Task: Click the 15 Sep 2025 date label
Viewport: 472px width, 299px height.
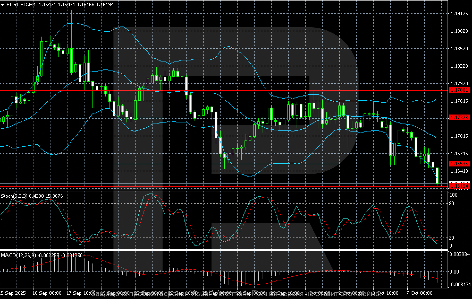Action: point(13,293)
